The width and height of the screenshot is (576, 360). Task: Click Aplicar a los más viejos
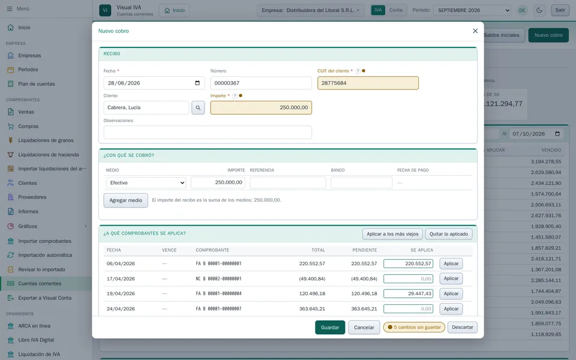click(x=392, y=234)
